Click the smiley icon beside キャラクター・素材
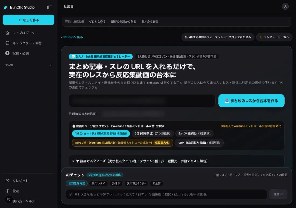 (7, 43)
